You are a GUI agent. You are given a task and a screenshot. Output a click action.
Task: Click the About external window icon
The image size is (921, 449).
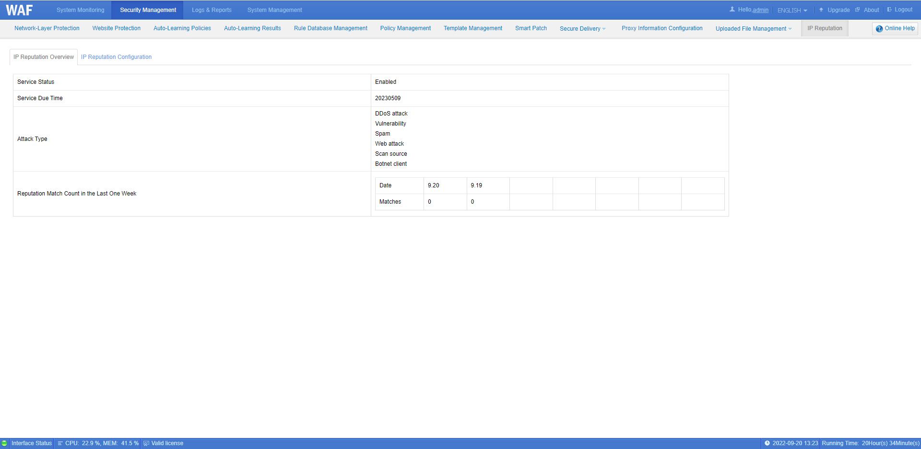click(857, 10)
